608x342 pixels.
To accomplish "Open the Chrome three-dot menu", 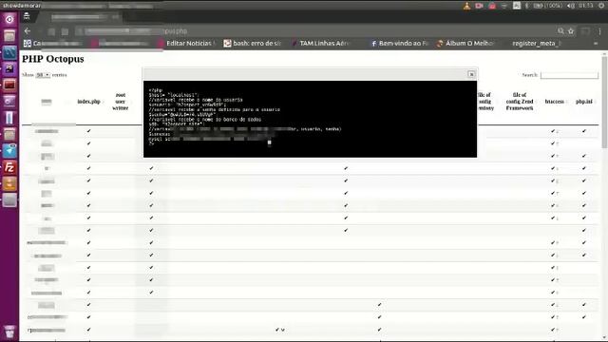I will pos(599,31).
